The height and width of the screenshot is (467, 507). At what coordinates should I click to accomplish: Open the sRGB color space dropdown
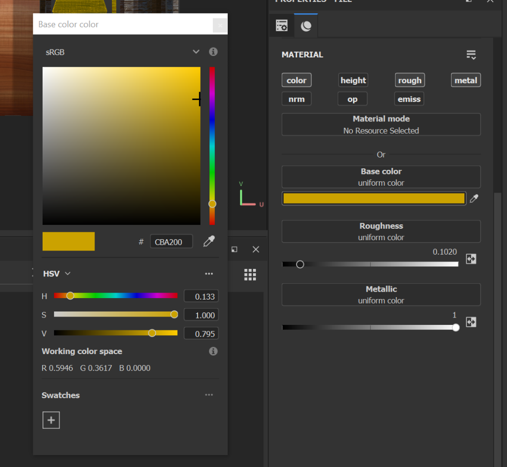point(196,52)
